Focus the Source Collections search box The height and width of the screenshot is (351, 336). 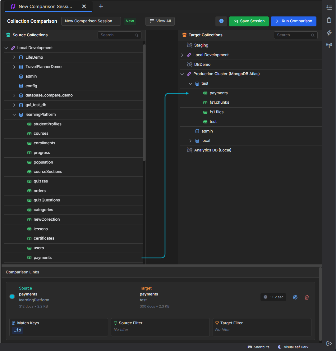pos(119,35)
